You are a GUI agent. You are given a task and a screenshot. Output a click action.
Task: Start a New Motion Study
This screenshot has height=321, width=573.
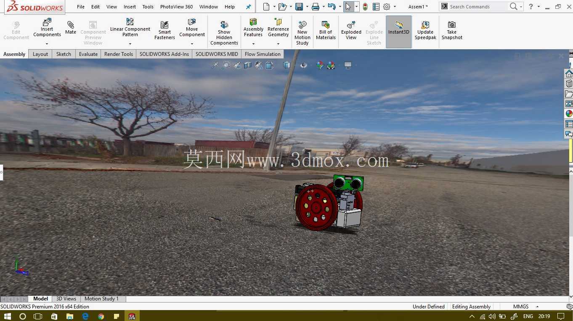pyautogui.click(x=302, y=33)
